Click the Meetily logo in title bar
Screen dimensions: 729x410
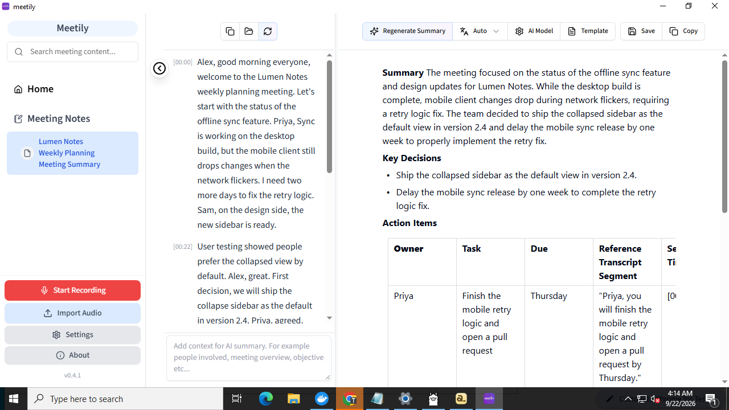point(6,6)
